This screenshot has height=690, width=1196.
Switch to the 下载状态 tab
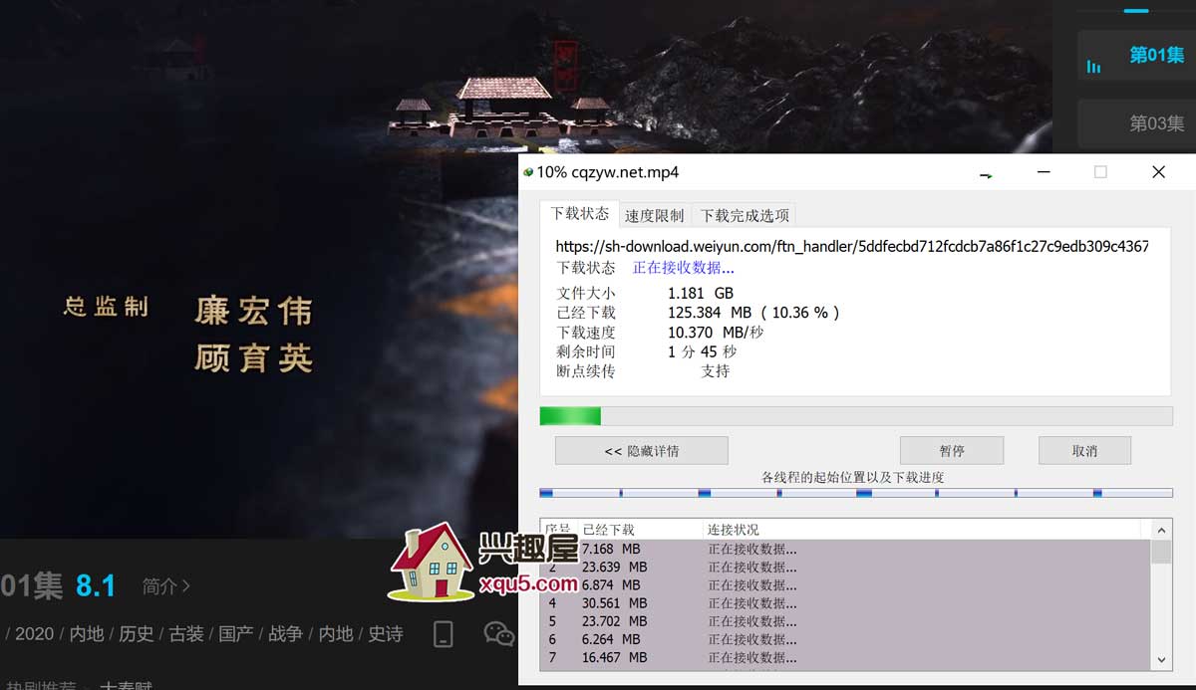click(579, 213)
